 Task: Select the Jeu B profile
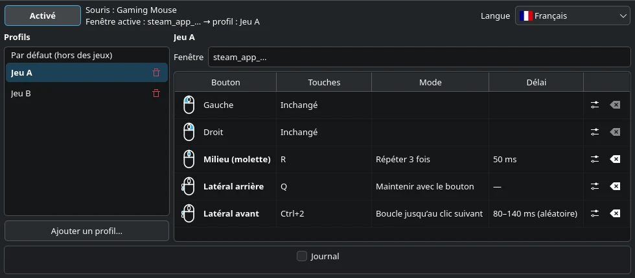[x=87, y=93]
